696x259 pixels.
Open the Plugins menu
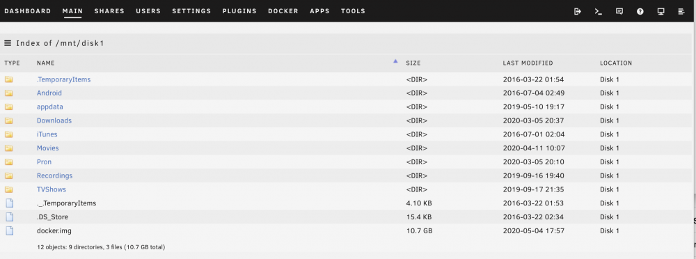coord(239,11)
